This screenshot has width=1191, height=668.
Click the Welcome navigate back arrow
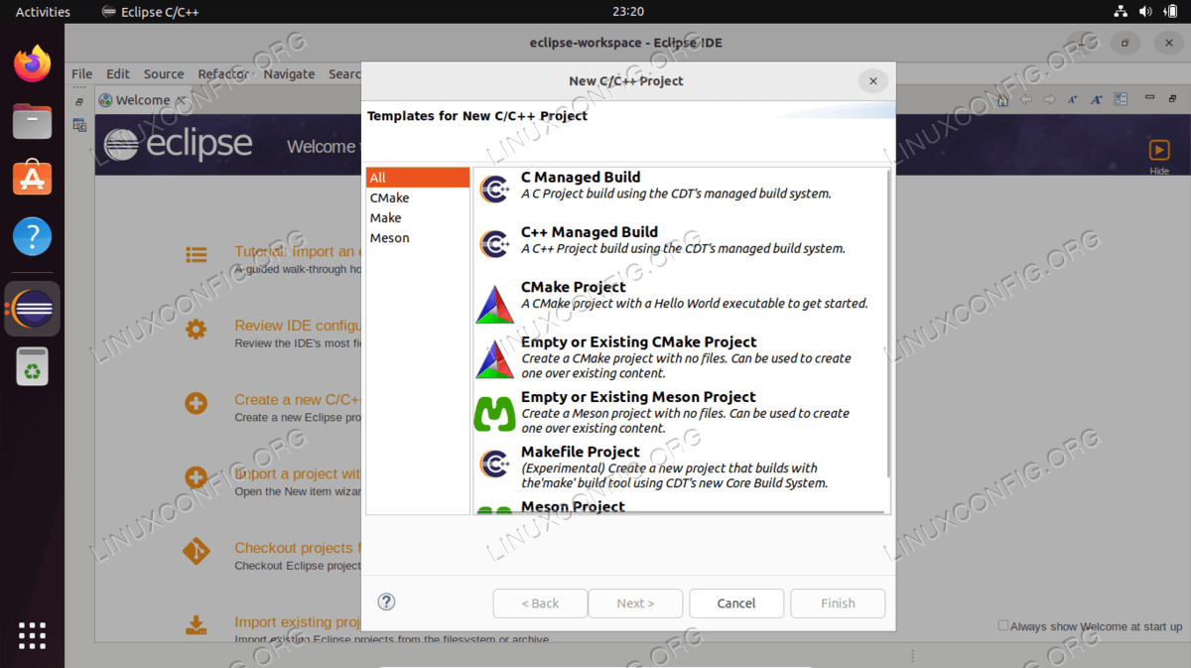(1026, 100)
